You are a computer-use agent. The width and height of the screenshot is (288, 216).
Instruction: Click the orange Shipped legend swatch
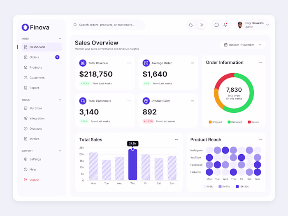point(210,122)
